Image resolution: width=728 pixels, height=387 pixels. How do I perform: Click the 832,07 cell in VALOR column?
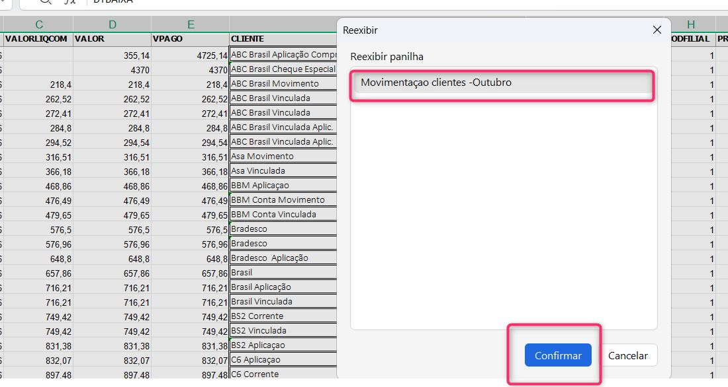(113, 361)
